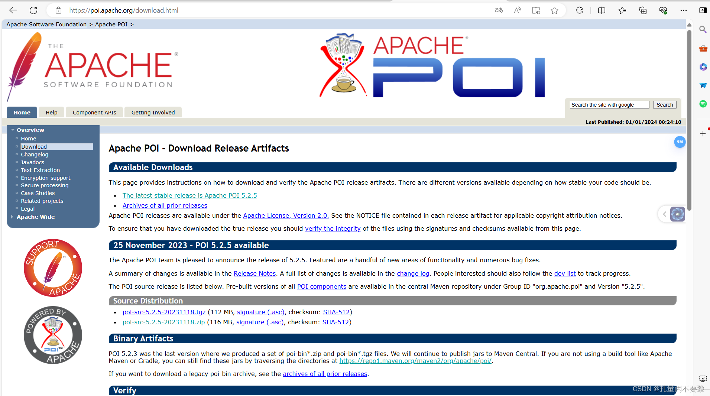Download poi-src-5.2.5-20231118.zip

click(164, 322)
